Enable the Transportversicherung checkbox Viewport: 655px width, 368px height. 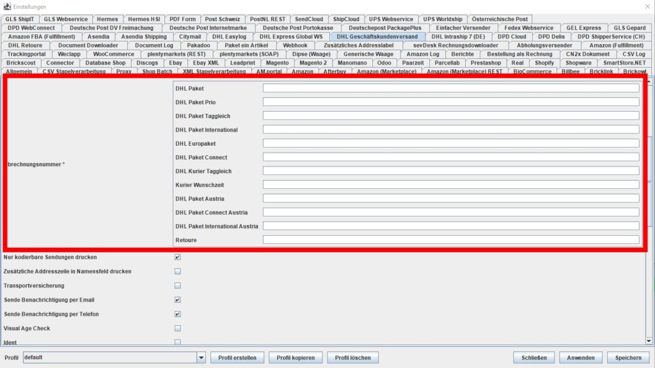(178, 286)
